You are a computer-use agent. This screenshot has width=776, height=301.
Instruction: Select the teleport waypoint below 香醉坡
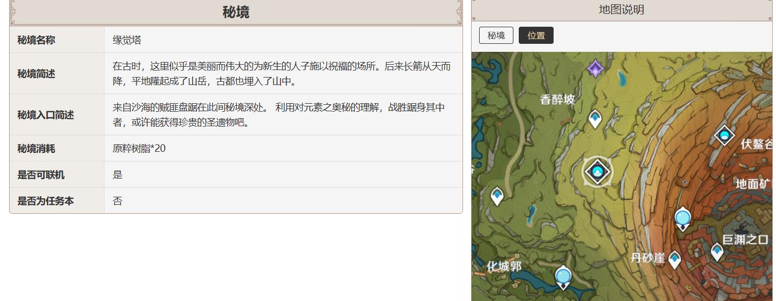[x=595, y=119]
